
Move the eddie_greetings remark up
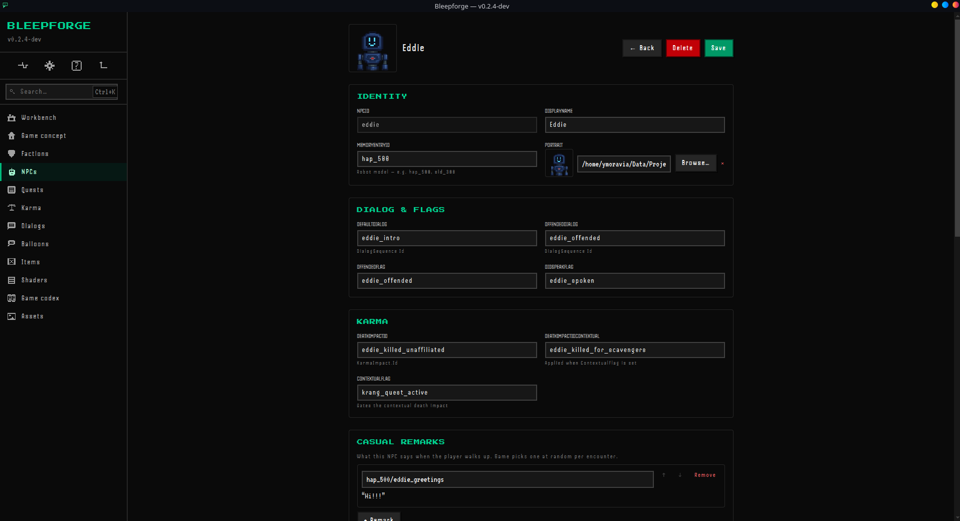(x=664, y=475)
